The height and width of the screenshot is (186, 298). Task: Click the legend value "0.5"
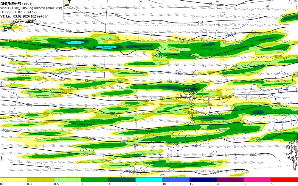56,184
